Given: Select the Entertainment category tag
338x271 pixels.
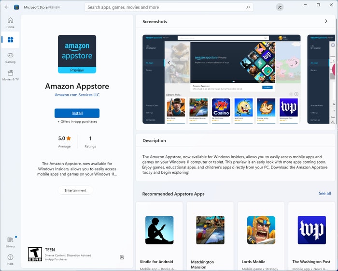Looking at the screenshot, I should [75, 190].
